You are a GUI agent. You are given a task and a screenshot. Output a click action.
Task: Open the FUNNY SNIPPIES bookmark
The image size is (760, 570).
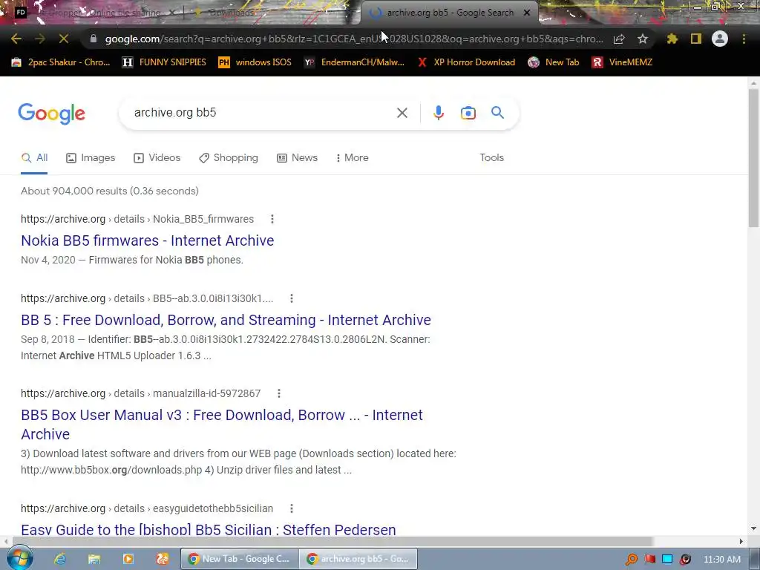164,62
